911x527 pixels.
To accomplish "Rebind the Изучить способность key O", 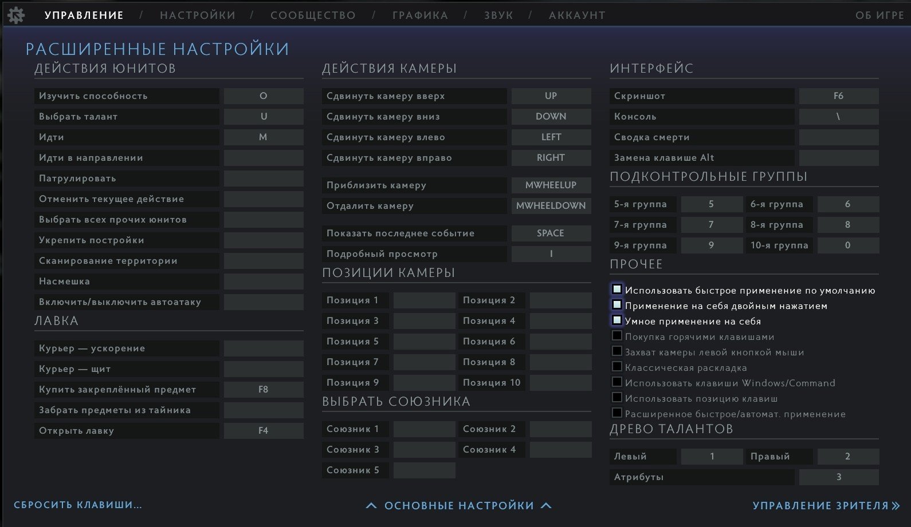I will click(264, 96).
